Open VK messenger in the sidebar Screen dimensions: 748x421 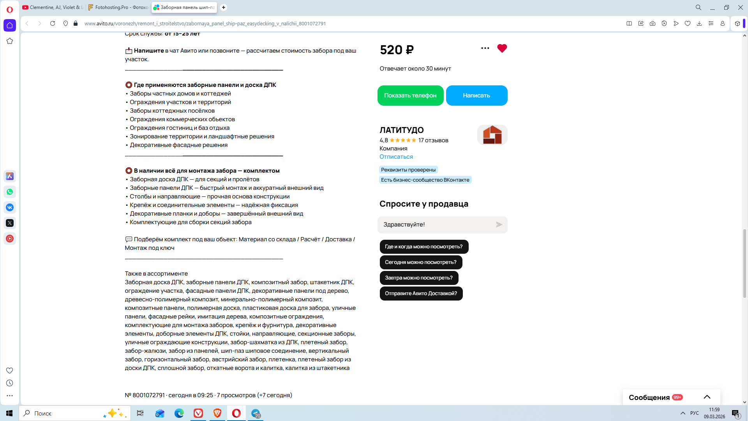click(10, 207)
